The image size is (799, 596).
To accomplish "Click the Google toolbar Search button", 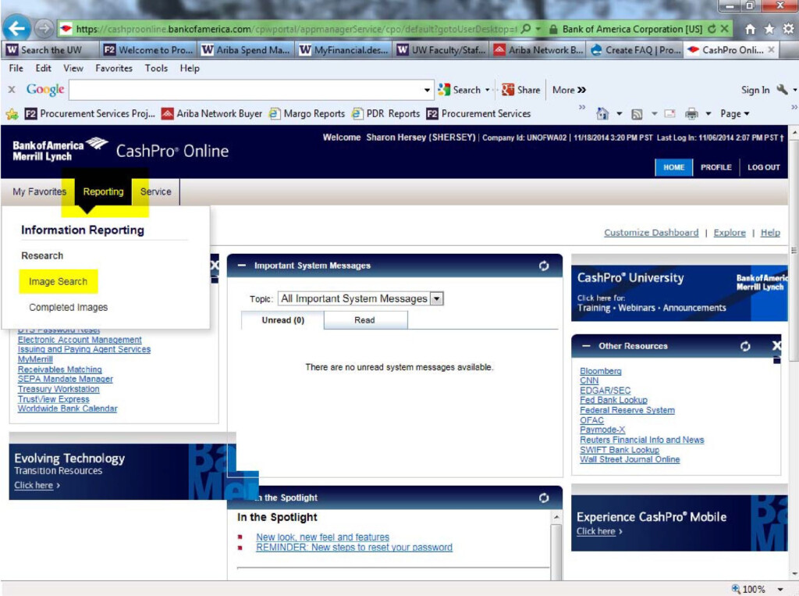I will coord(460,90).
